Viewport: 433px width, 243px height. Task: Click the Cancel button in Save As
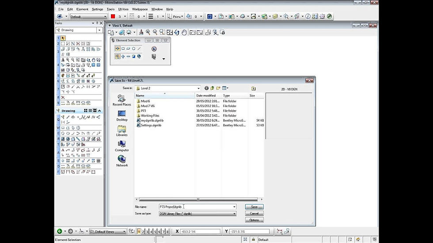tap(254, 213)
